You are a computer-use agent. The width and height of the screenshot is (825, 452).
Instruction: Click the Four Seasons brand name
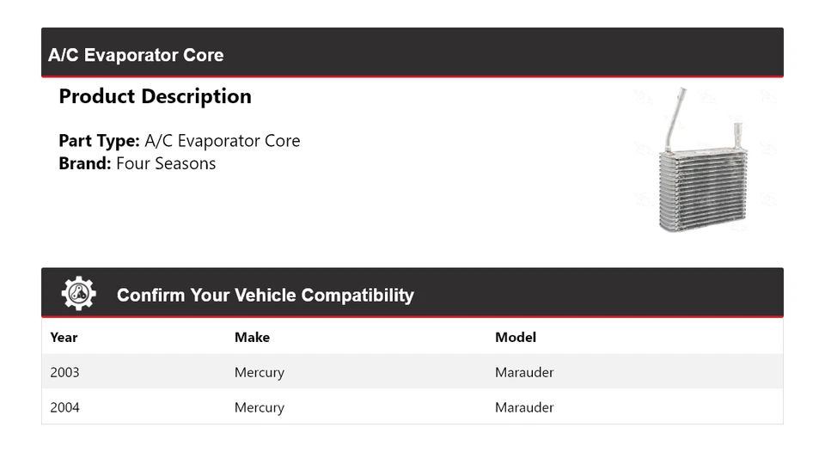coord(166,163)
